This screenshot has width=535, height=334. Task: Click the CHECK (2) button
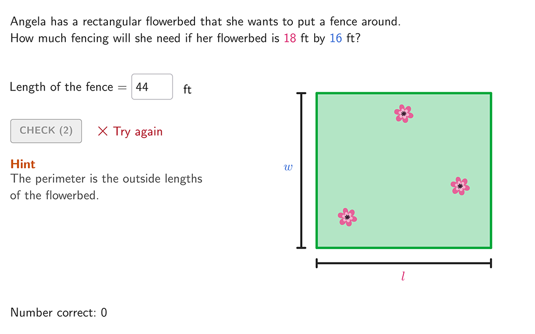click(46, 131)
